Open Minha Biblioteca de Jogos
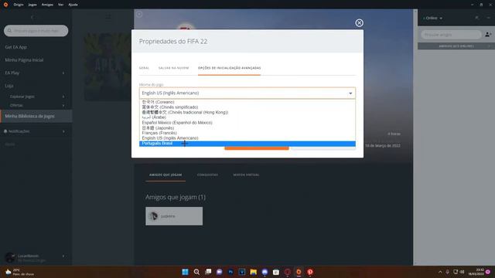The width and height of the screenshot is (495, 278). [36, 116]
